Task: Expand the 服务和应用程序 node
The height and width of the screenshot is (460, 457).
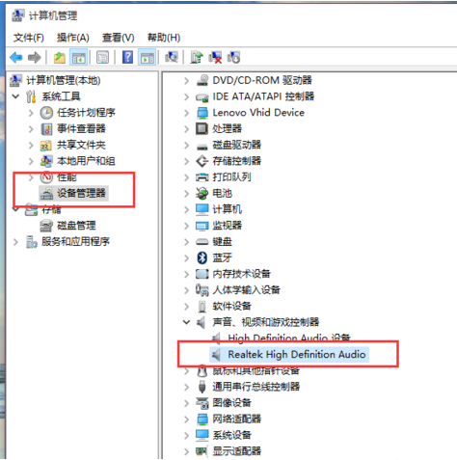Action: [15, 242]
